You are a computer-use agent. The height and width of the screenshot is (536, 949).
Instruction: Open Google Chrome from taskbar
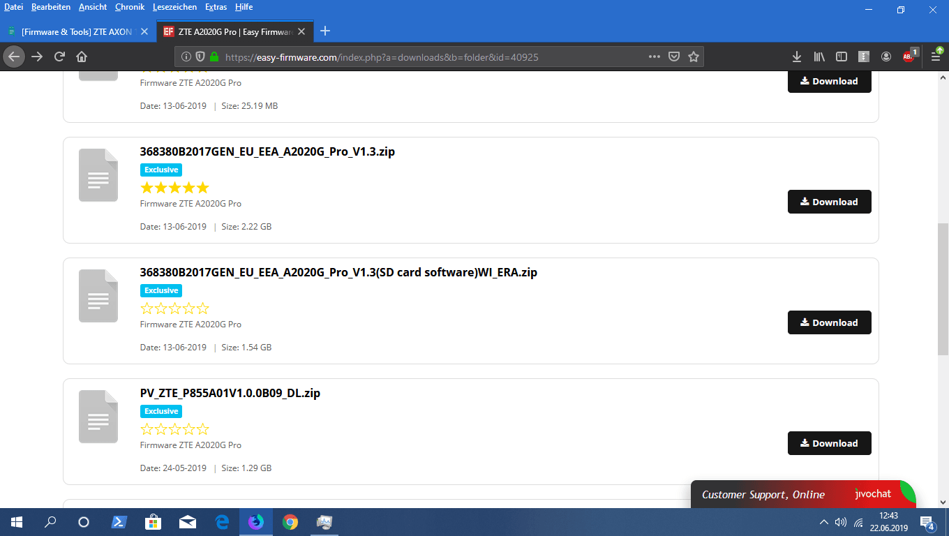(x=290, y=522)
